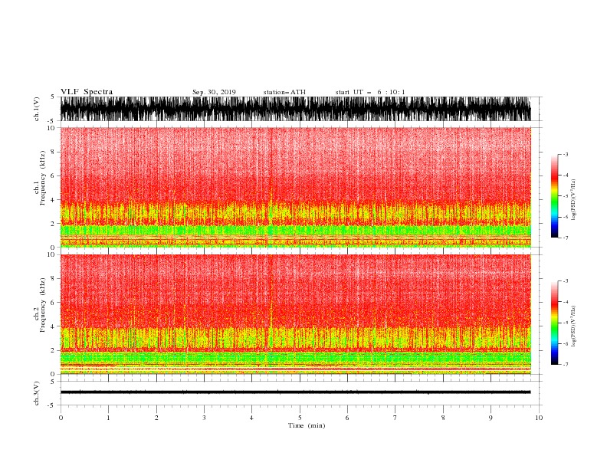This screenshot has width=607, height=469.
Task: Click the time axis tick label "8"
Action: click(x=443, y=418)
